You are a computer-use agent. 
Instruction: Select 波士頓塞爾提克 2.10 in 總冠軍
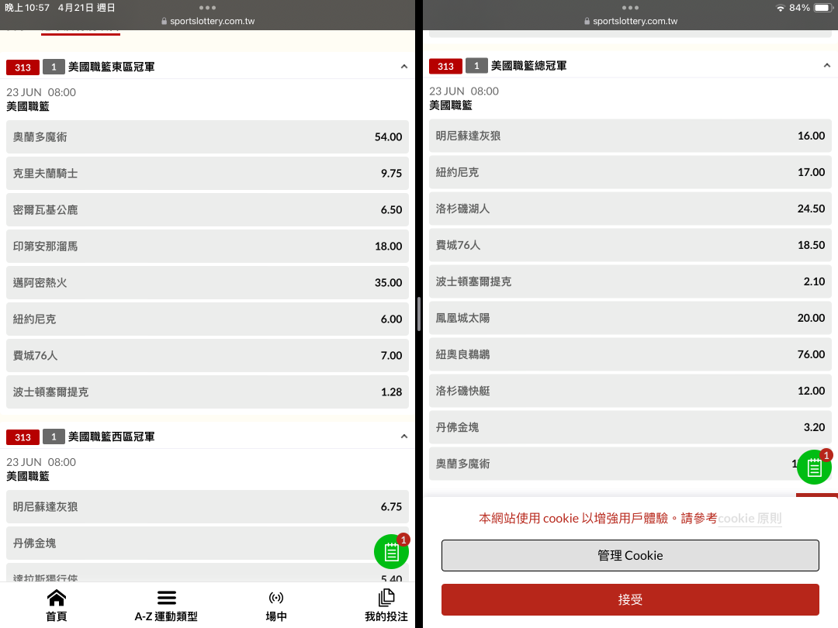tap(630, 281)
